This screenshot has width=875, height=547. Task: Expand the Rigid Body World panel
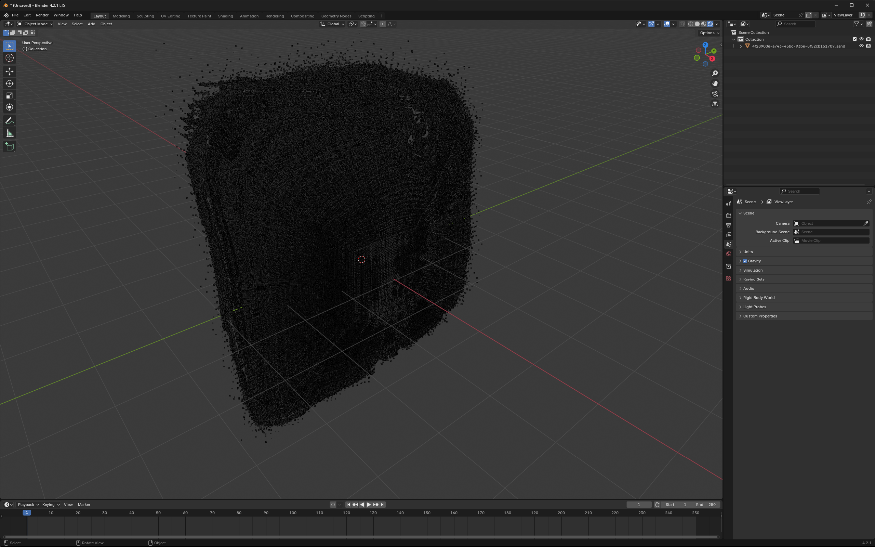point(759,297)
